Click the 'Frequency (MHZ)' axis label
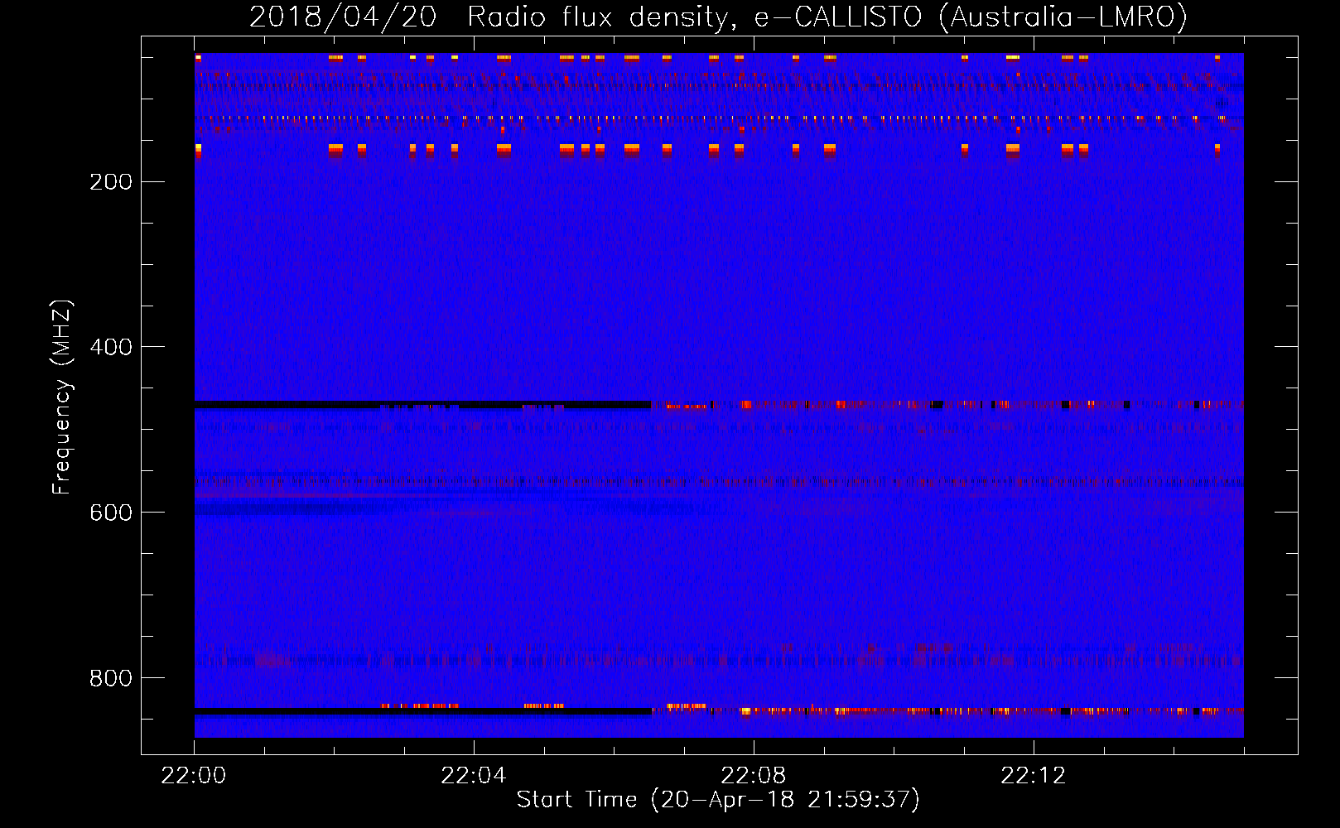 point(62,397)
